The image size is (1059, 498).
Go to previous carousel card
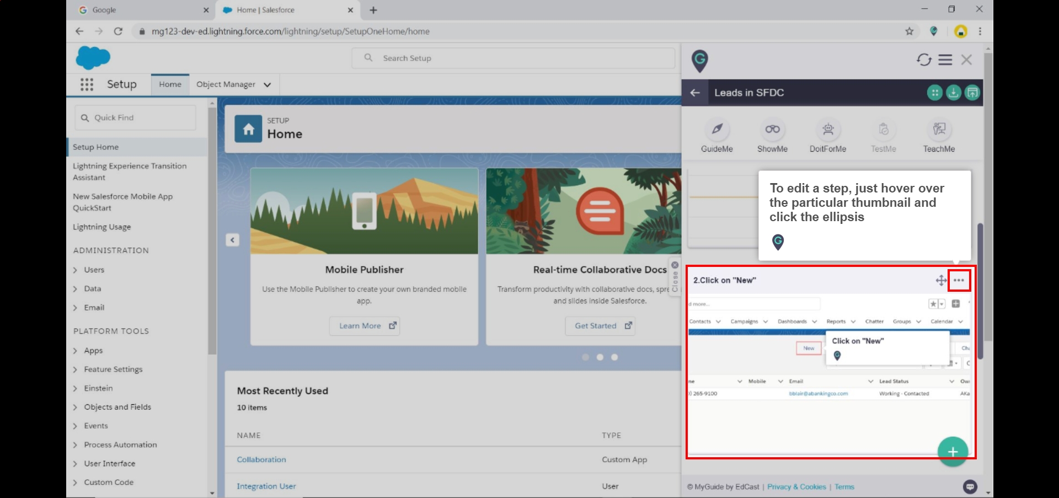(x=232, y=240)
